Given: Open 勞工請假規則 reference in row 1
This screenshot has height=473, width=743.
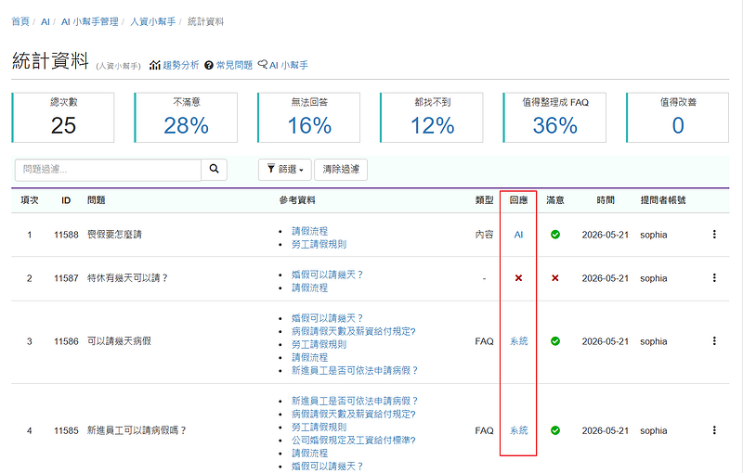Looking at the screenshot, I should click(319, 244).
